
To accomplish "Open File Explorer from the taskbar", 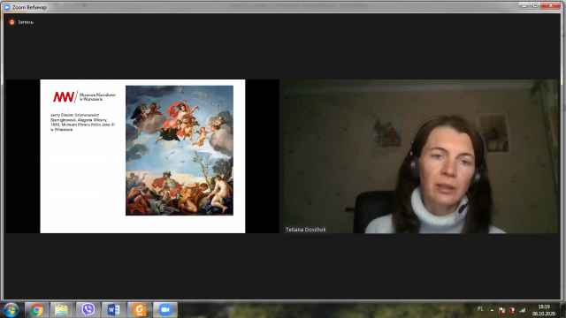I will point(61,310).
